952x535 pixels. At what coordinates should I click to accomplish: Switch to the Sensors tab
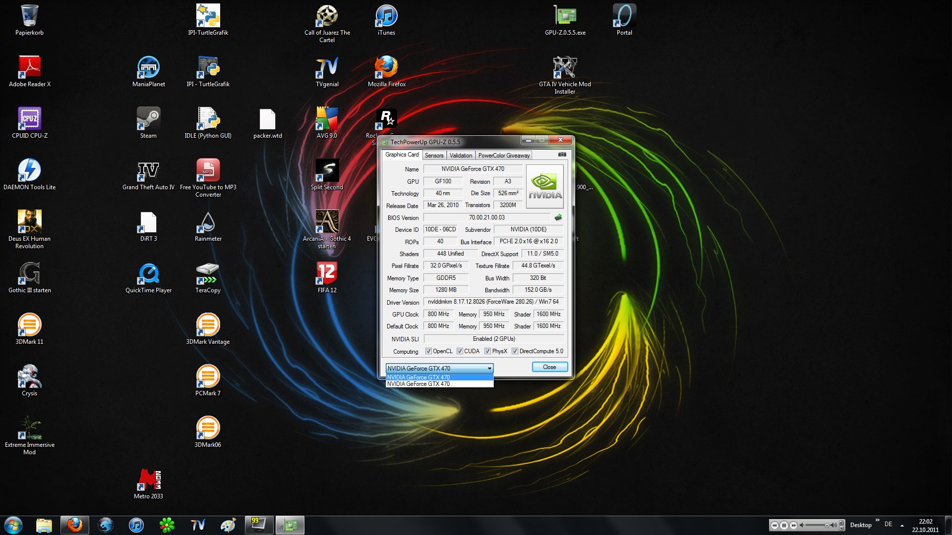[x=434, y=156]
